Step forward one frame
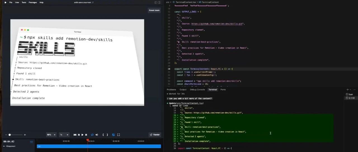Viewport: 358px width, 152px height. click(86, 135)
